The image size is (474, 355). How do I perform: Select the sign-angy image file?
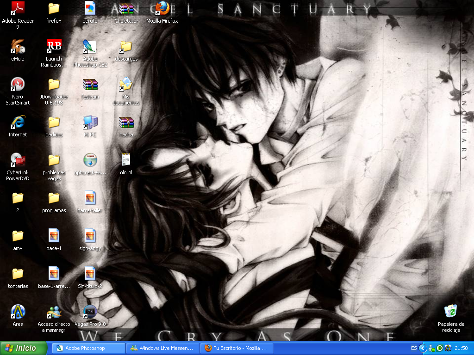(90, 236)
